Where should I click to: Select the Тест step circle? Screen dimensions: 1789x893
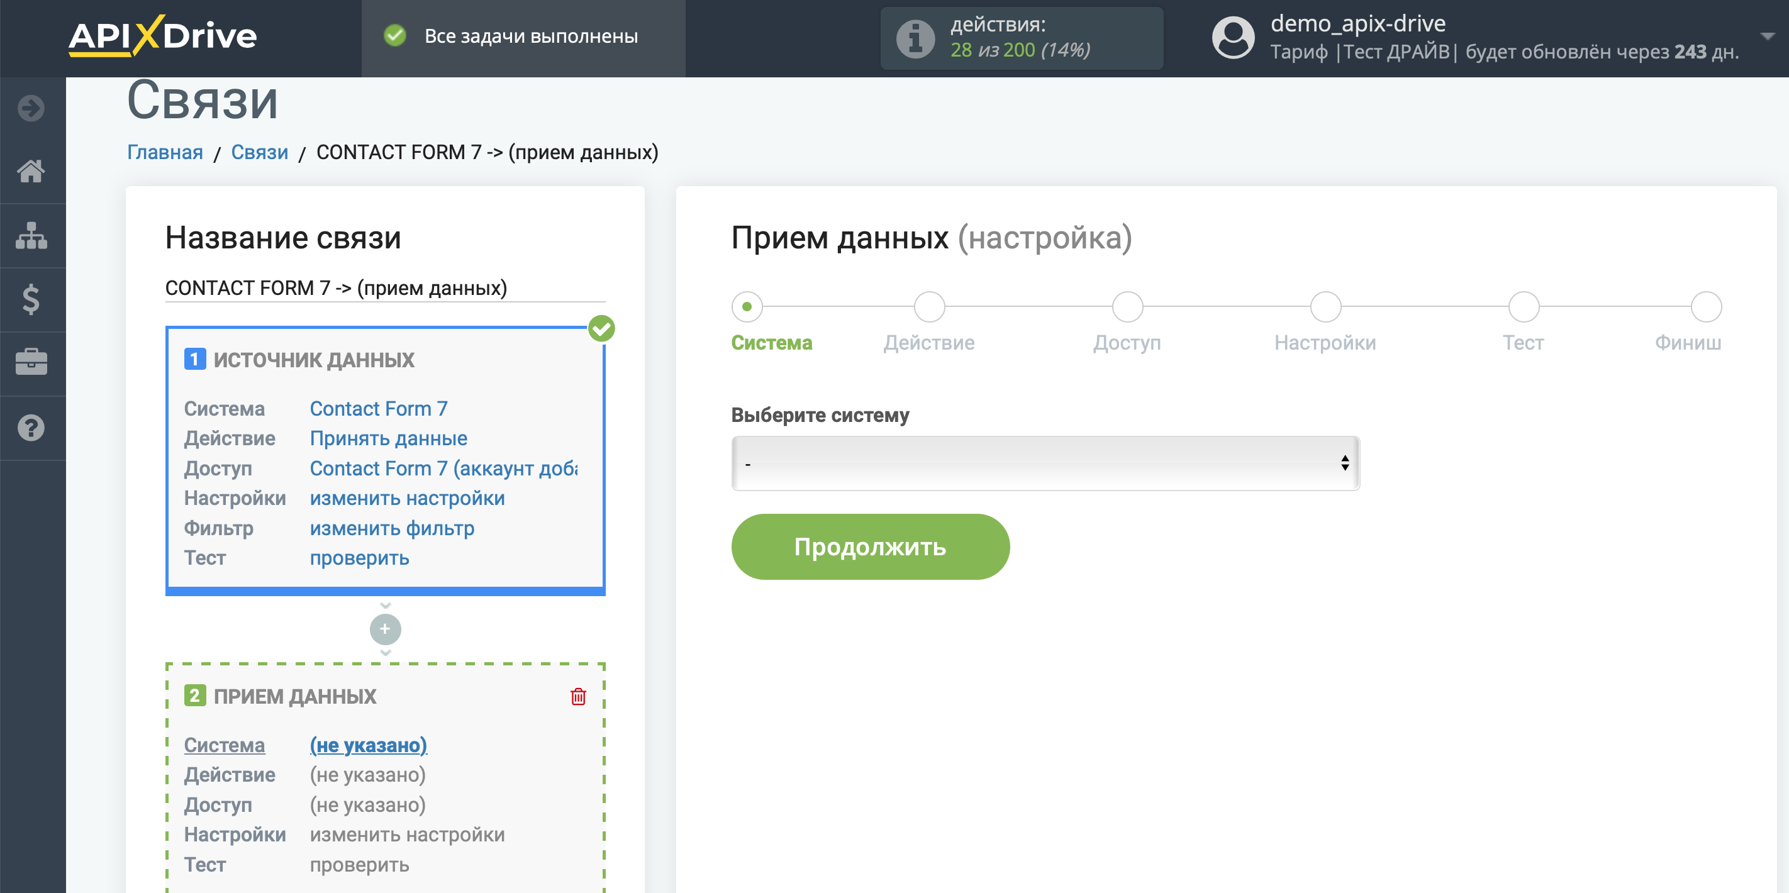pos(1524,306)
